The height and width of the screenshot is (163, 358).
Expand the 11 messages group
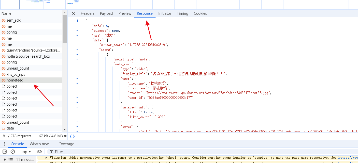click(x=5, y=160)
